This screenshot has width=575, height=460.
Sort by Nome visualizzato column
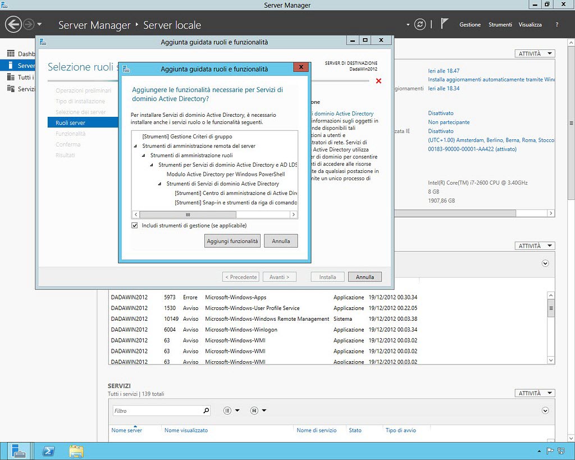186,430
